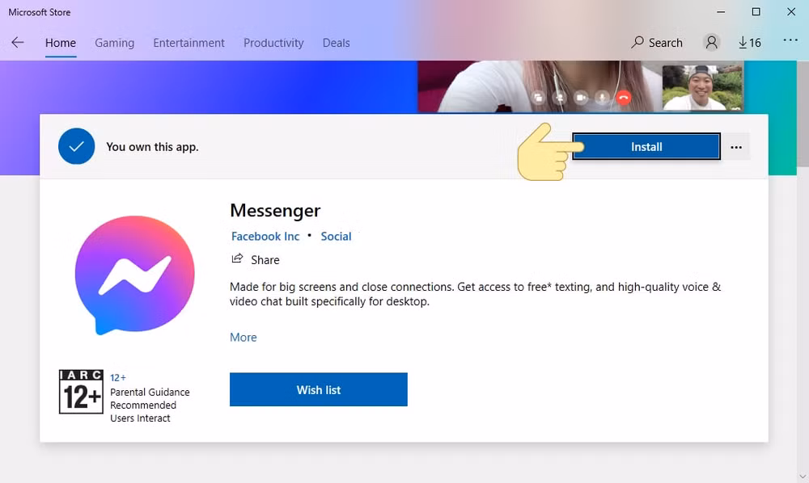Screen dimensions: 809x483
Task: Click the 'Users Interact' text
Action: coord(140,418)
